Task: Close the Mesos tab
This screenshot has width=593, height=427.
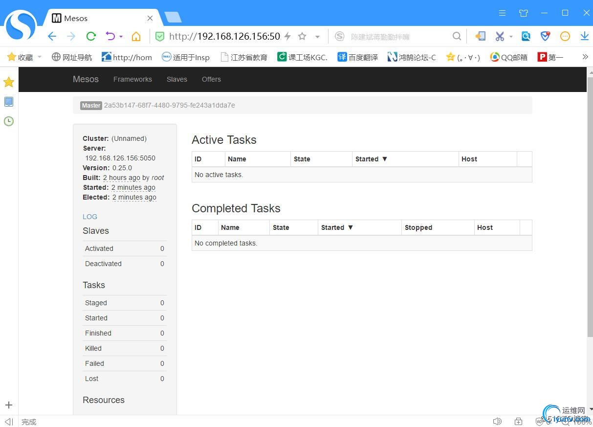Action: tap(150, 18)
